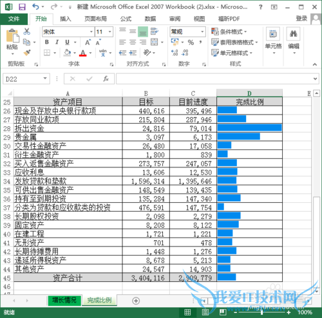Image resolution: width=322 pixels, height=318 pixels.
Task: Toggle align text left
Action: pos(122,42)
